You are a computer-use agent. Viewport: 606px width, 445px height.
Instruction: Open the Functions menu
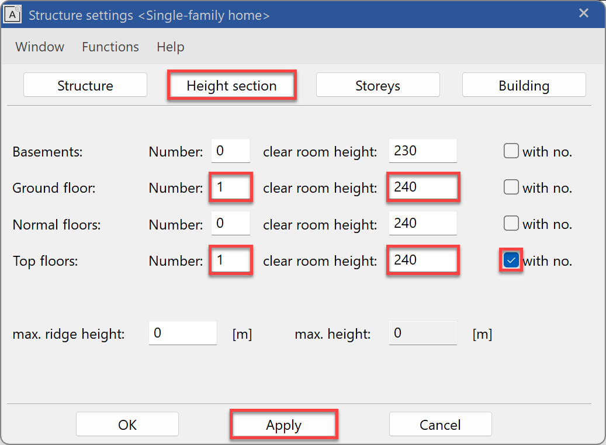point(110,47)
